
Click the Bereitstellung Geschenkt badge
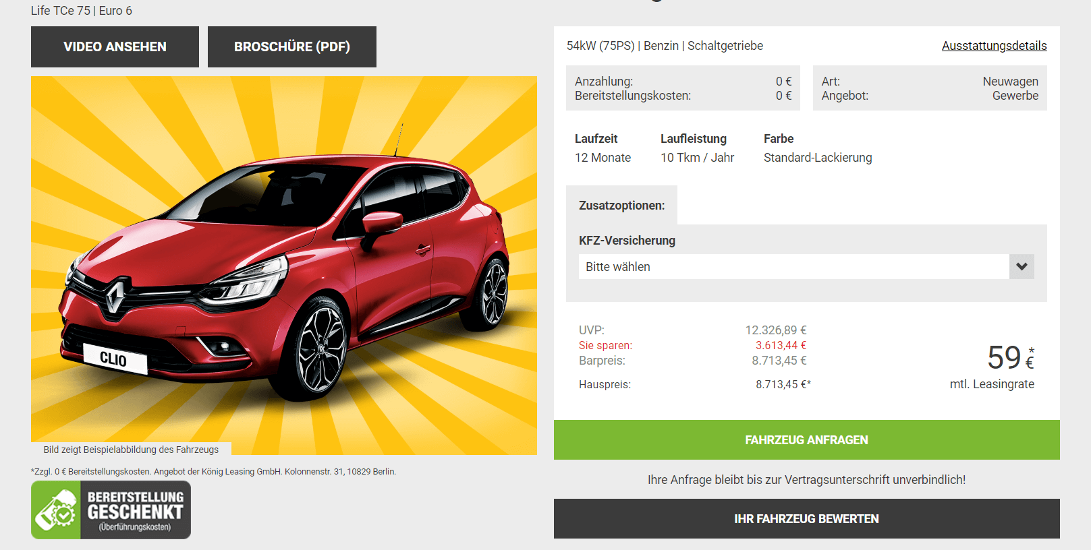(111, 510)
